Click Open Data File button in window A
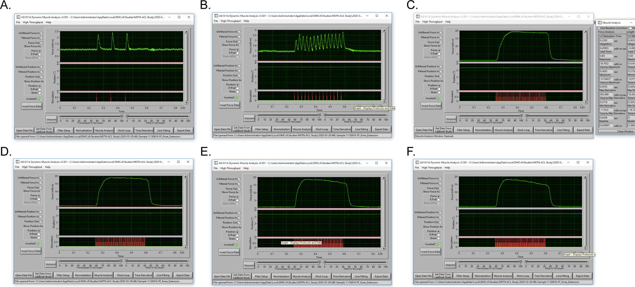 click(x=24, y=130)
